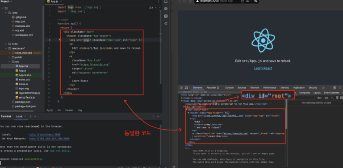
Task: Open the Database tool window icon
Action: 166,16
